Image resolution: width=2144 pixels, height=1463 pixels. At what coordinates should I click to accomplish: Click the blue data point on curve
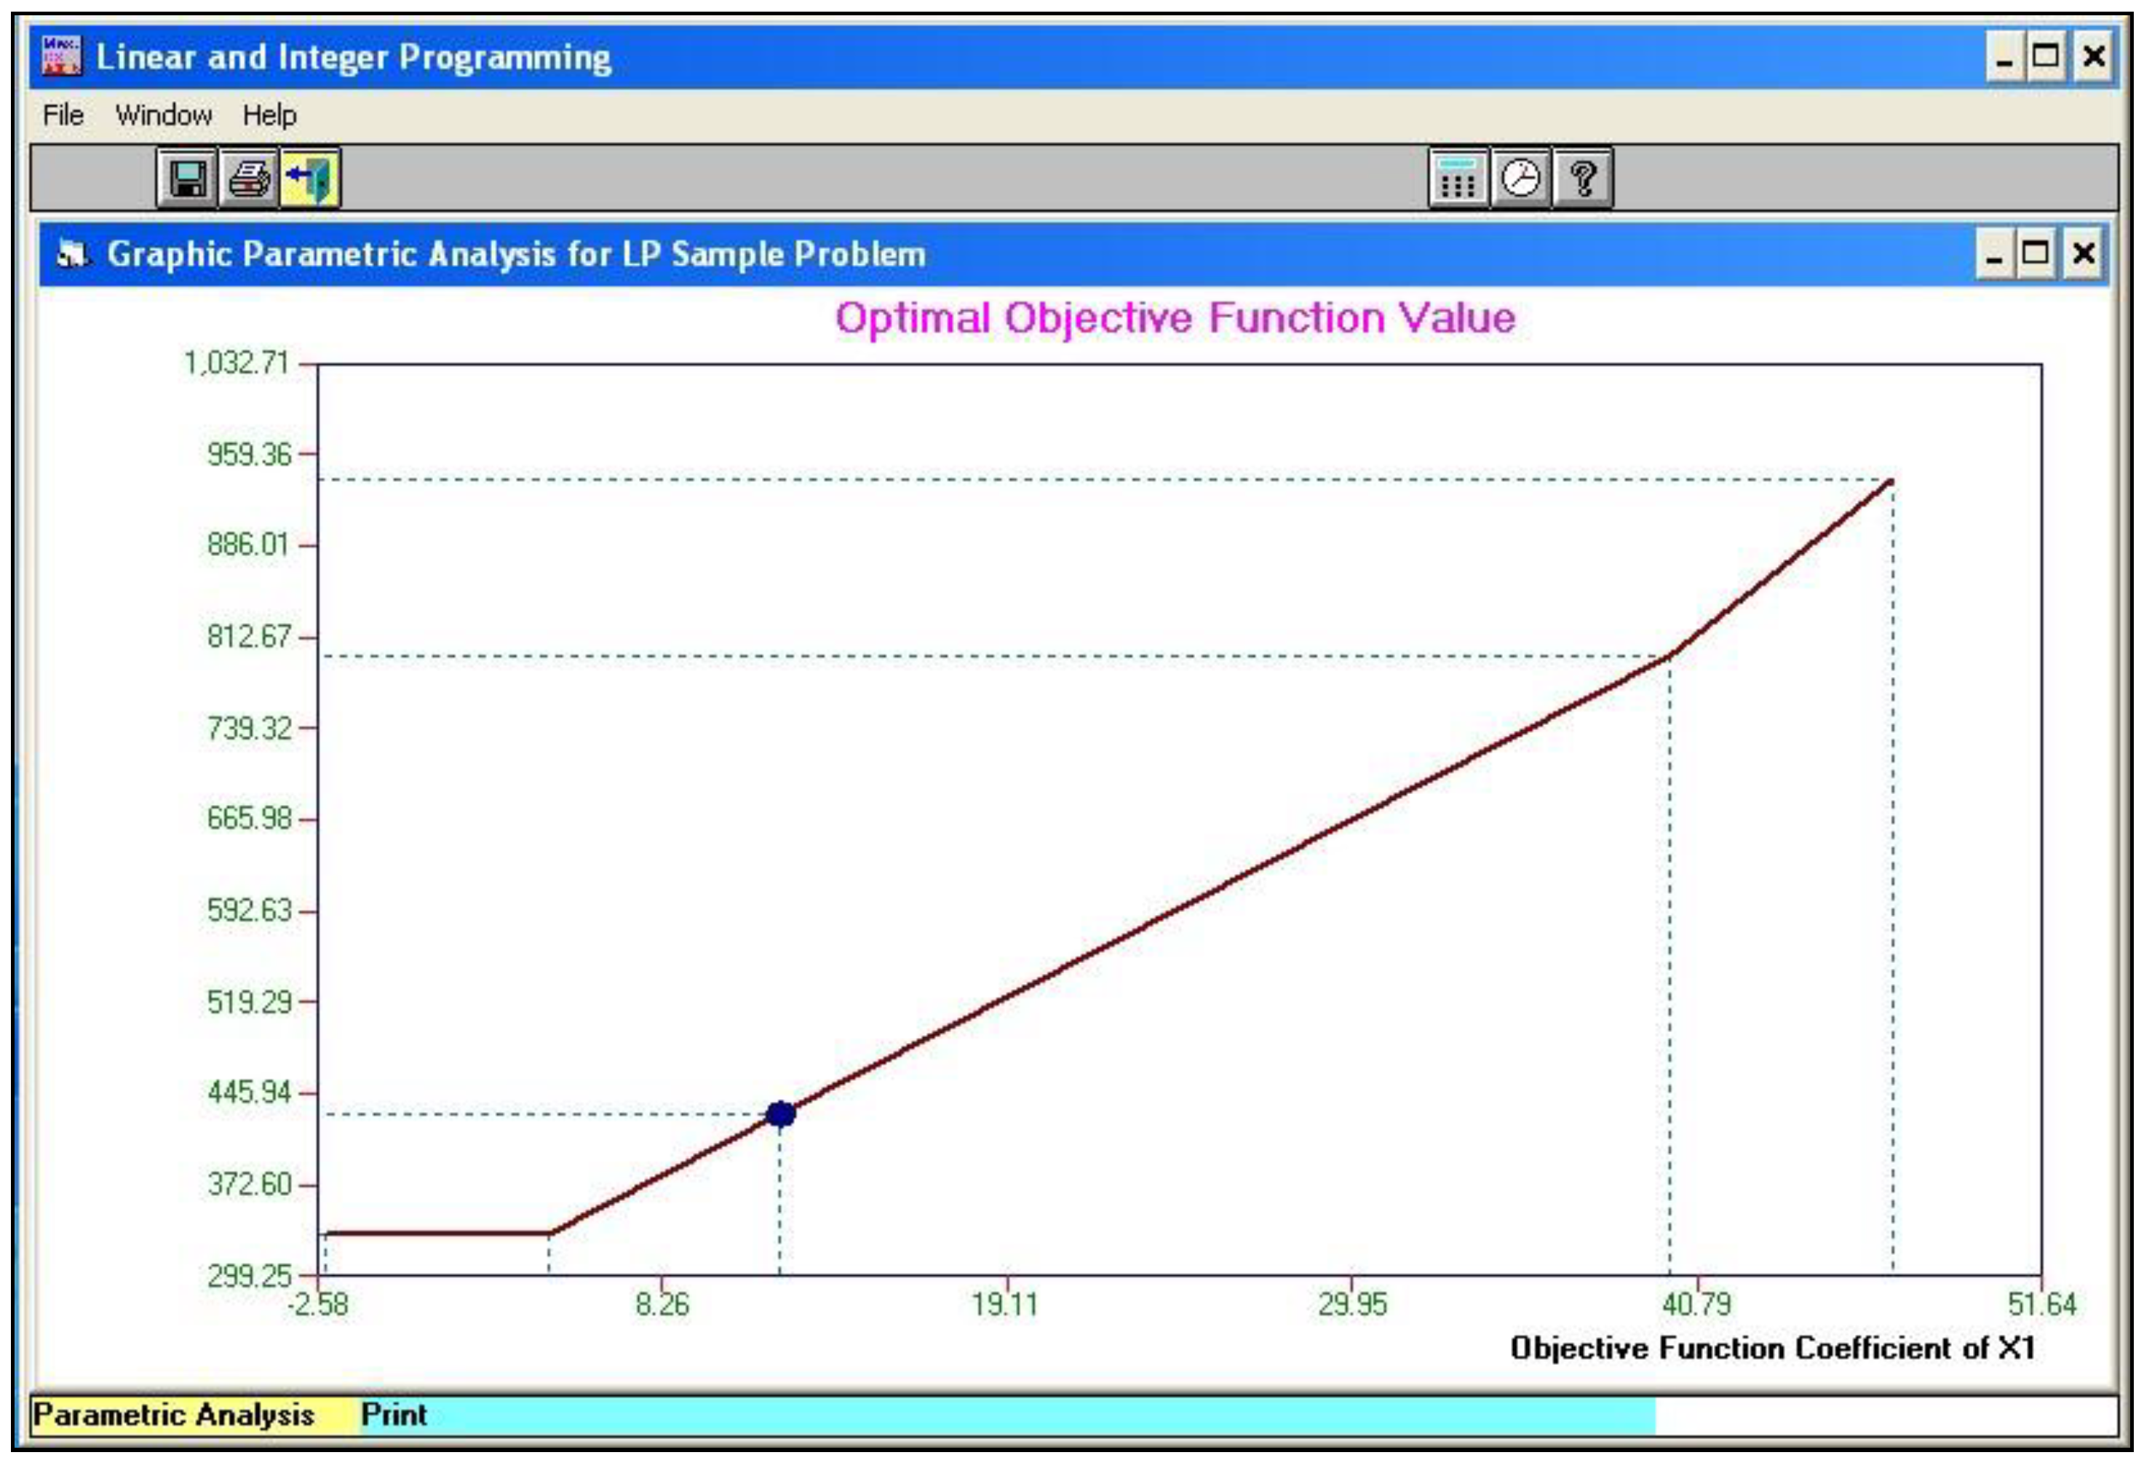click(780, 1114)
